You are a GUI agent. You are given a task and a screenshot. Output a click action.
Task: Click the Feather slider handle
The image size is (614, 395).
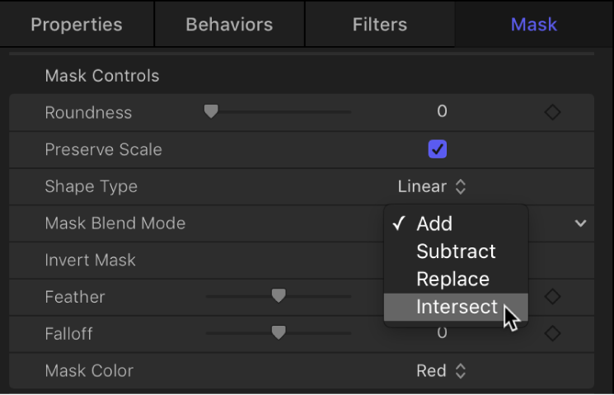pos(279,296)
